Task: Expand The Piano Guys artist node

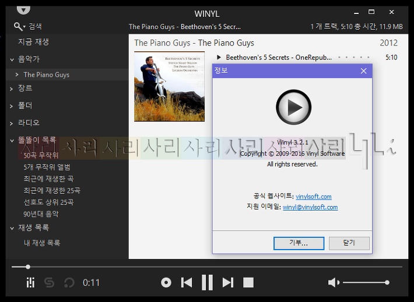Action: click(17, 74)
